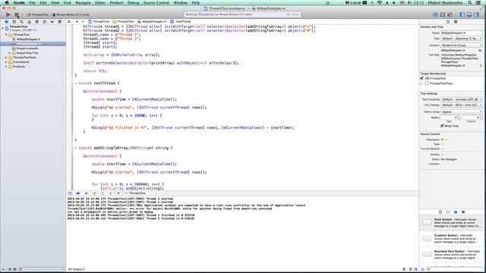
Task: Check ThreadsTestTests target membership
Action: click(x=422, y=83)
